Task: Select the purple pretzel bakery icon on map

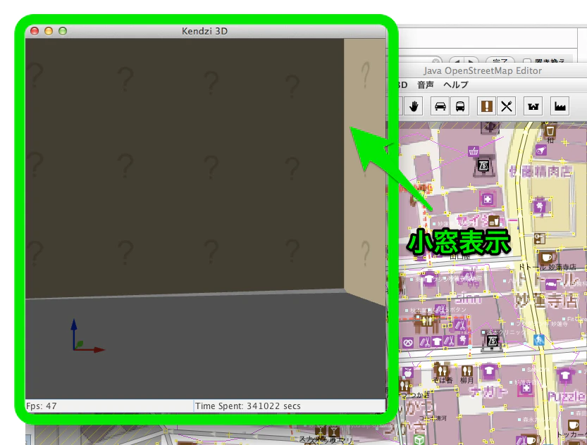Action: coord(408,342)
